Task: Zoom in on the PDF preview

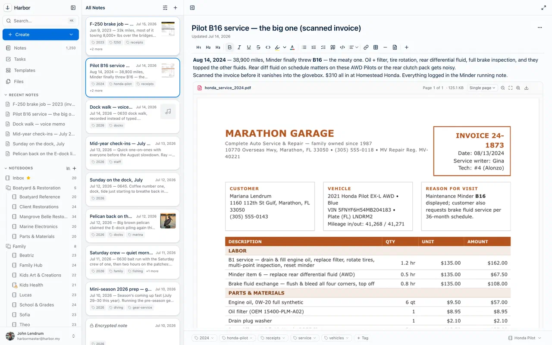Action: [518, 88]
